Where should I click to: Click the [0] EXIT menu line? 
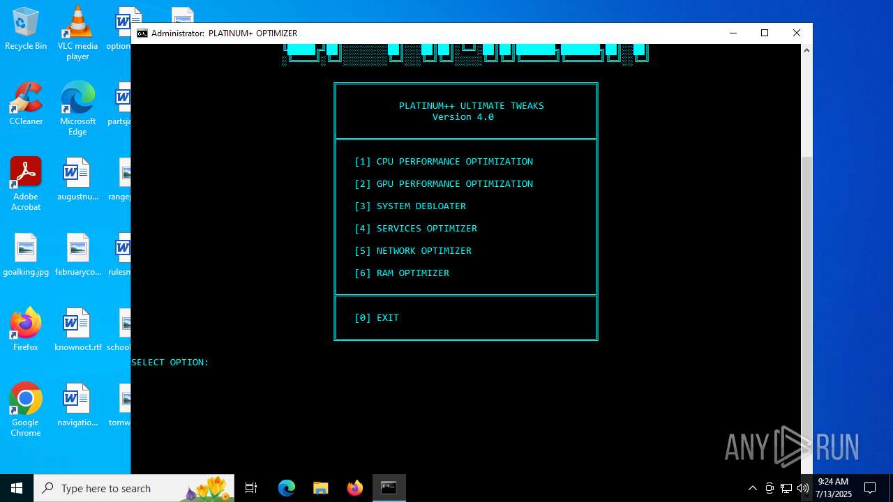coord(377,318)
